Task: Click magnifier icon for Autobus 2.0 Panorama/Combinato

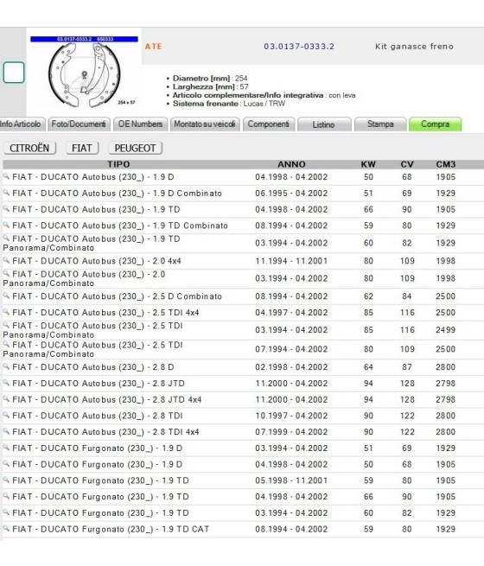Action: (x=6, y=274)
